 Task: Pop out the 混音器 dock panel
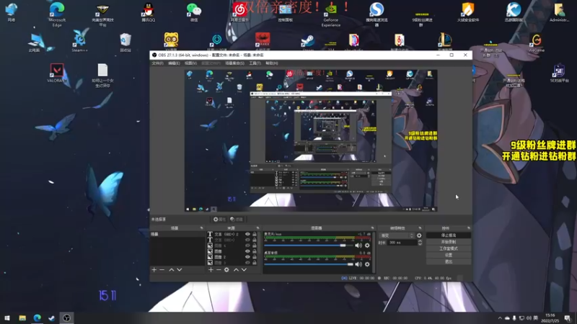click(x=372, y=228)
